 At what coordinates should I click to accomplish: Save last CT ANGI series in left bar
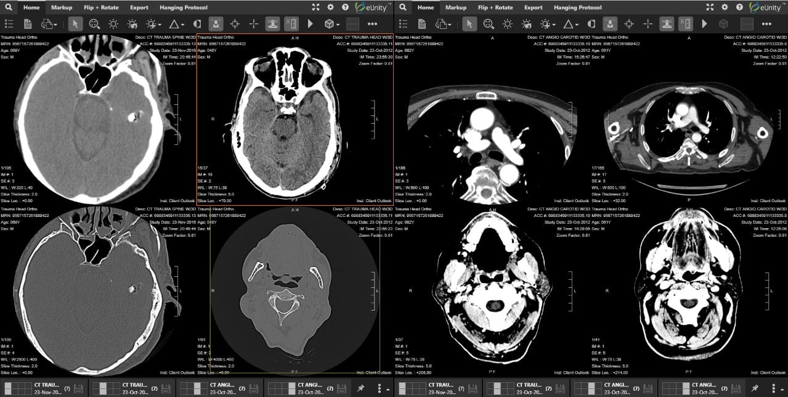pyautogui.click(x=341, y=389)
